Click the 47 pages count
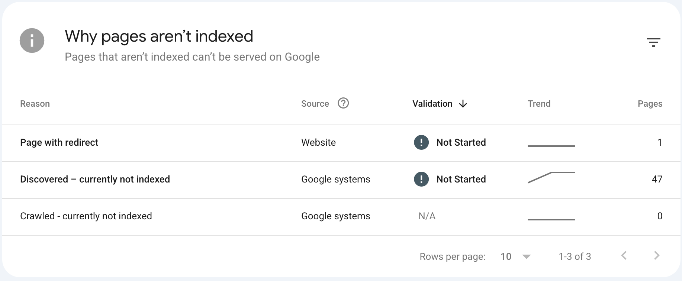The width and height of the screenshot is (682, 281). coord(657,179)
